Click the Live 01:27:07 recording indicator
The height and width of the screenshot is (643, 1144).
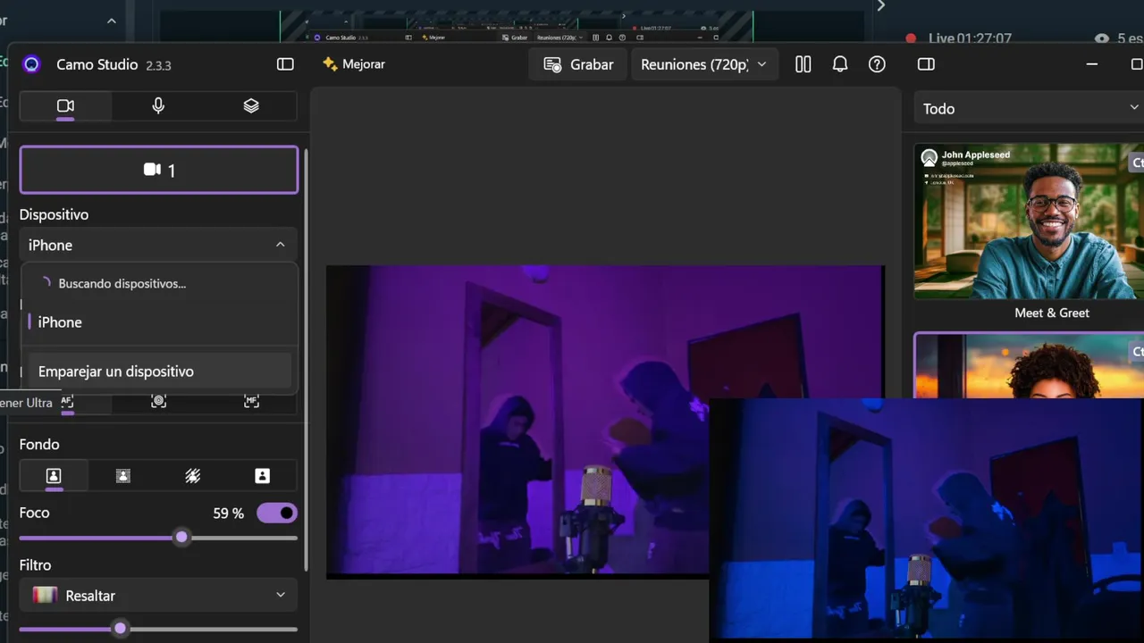(x=959, y=38)
